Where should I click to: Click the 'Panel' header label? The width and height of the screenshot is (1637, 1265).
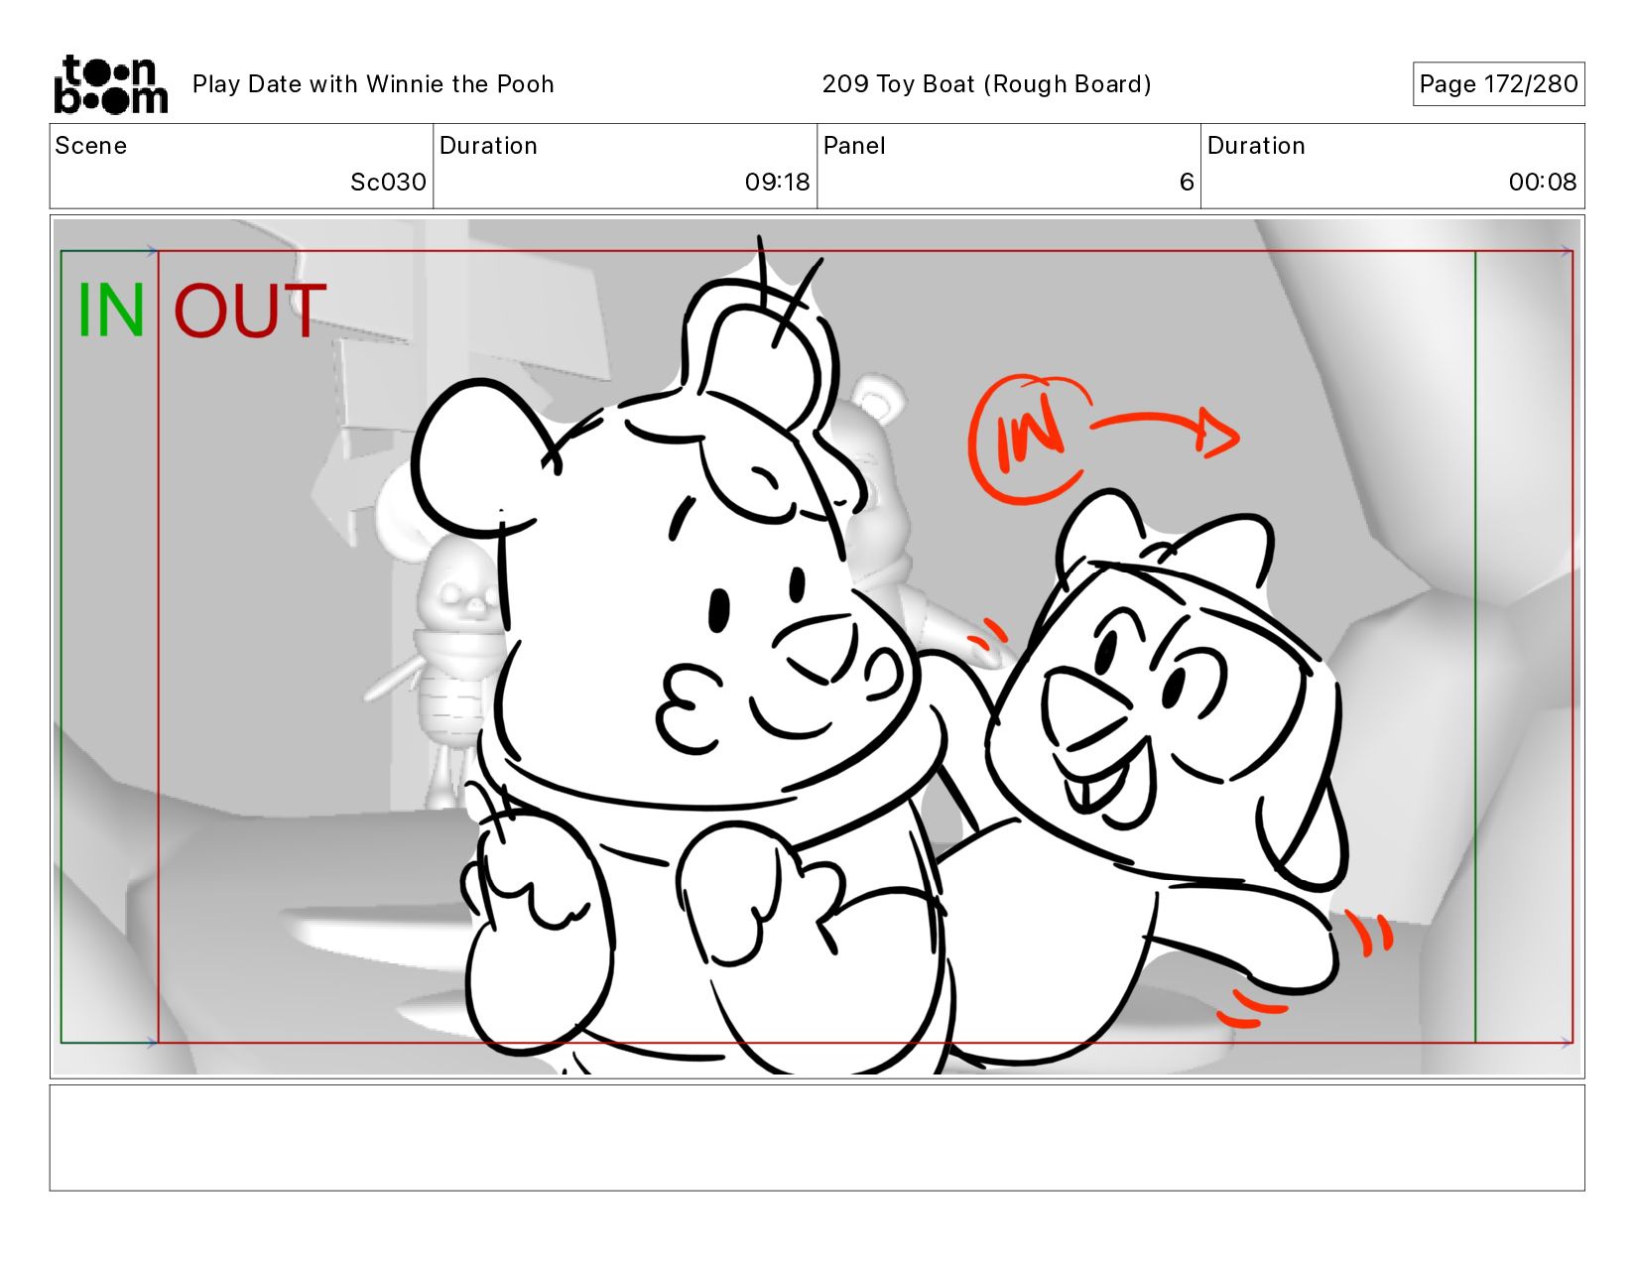(854, 146)
